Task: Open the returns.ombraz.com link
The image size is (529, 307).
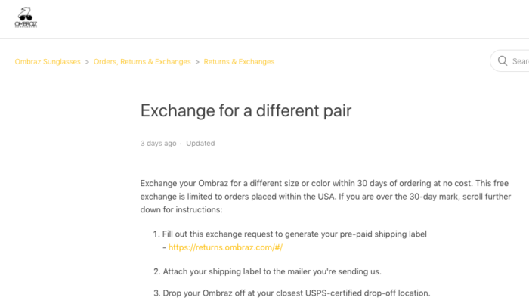Action: (225, 247)
